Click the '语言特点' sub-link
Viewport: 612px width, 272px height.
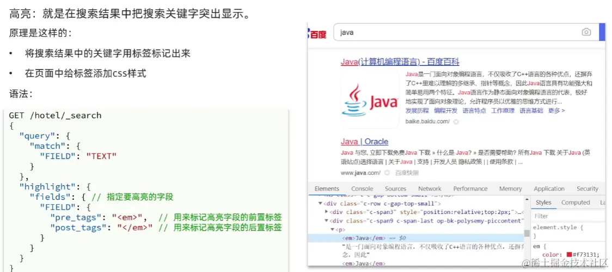click(474, 111)
